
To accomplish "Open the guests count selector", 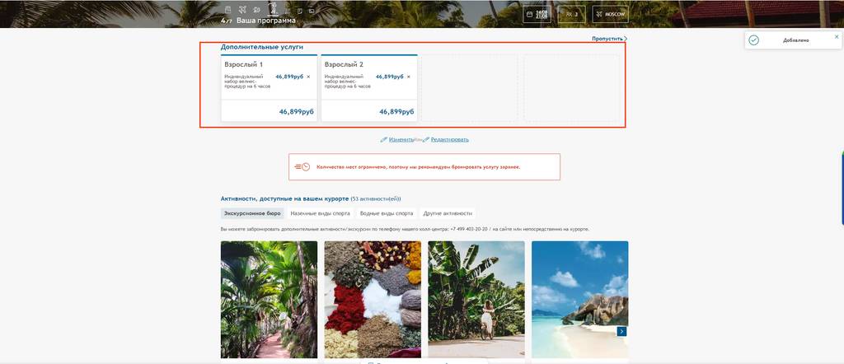I will pyautogui.click(x=572, y=14).
